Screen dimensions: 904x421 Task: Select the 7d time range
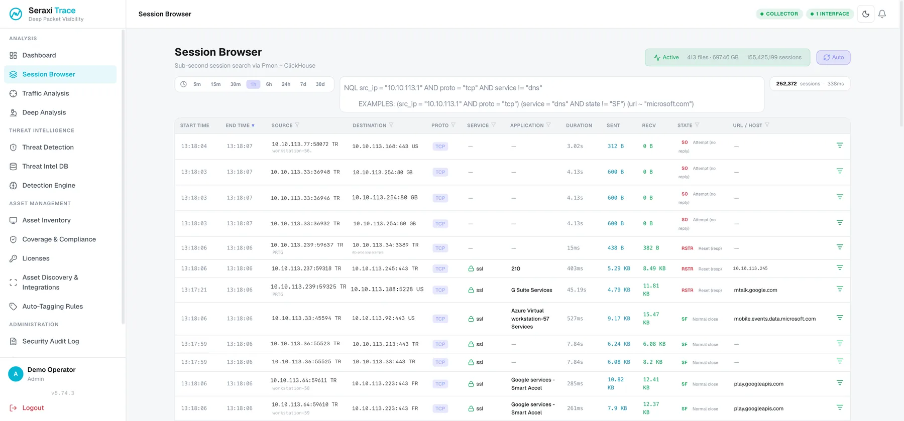point(303,84)
